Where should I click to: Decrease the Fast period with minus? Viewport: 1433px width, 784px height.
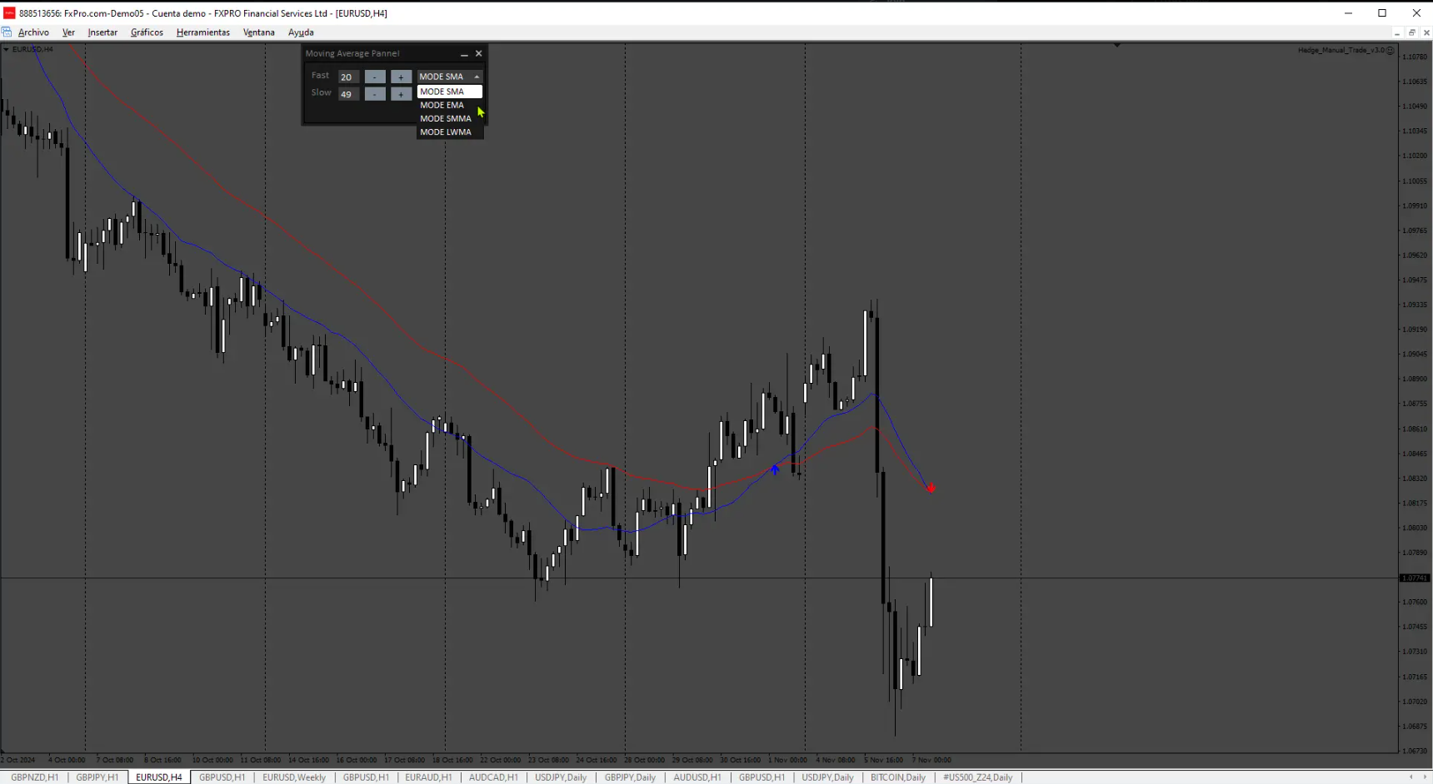tap(375, 77)
